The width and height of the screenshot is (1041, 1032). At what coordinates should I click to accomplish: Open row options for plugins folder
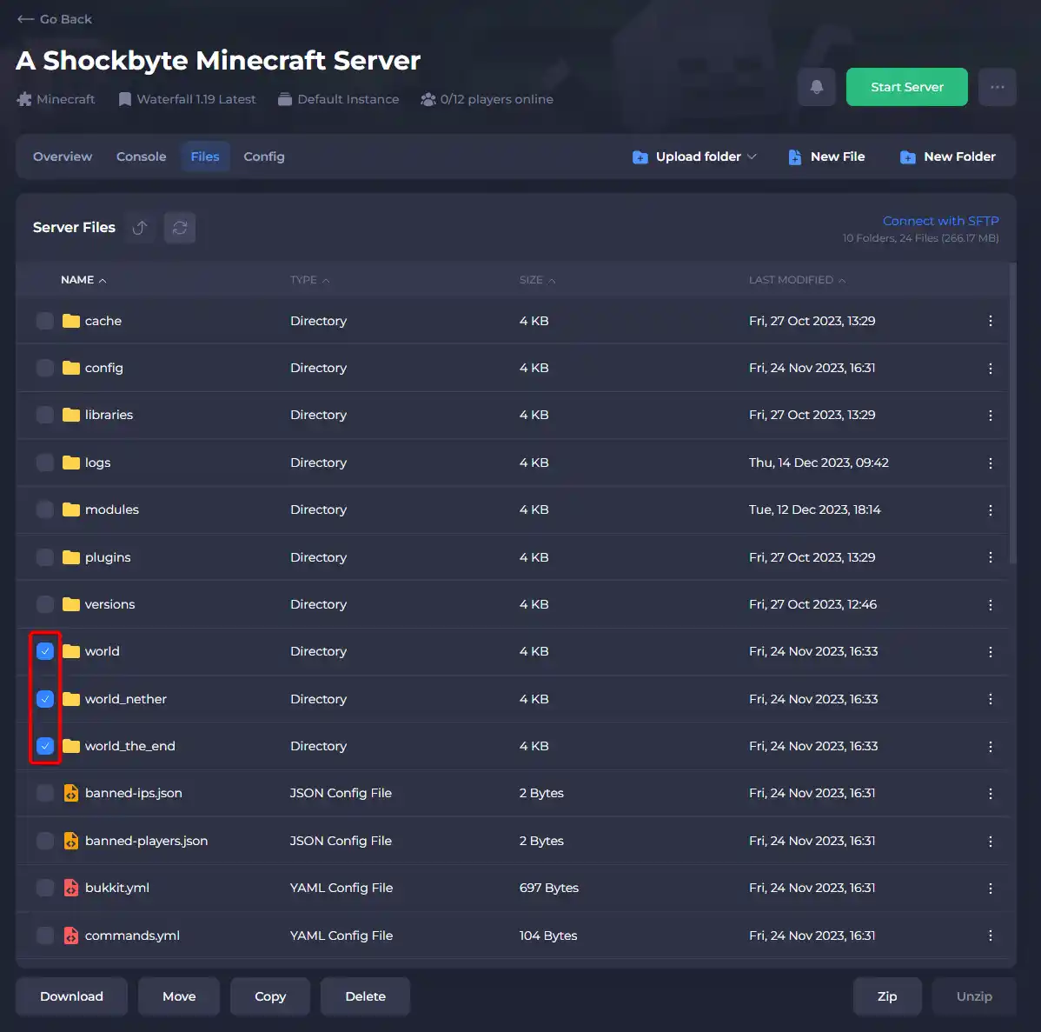[x=991, y=557]
